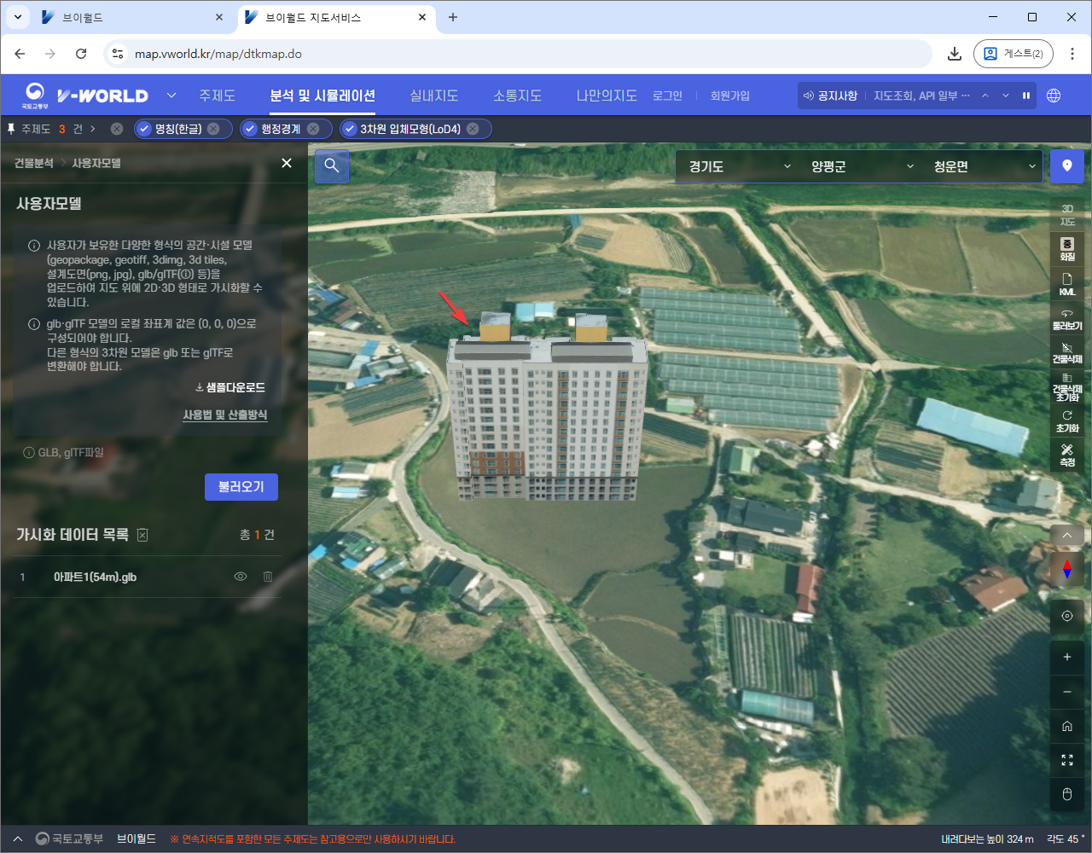Open the 경기도 province dropdown
The height and width of the screenshot is (853, 1092).
point(739,166)
